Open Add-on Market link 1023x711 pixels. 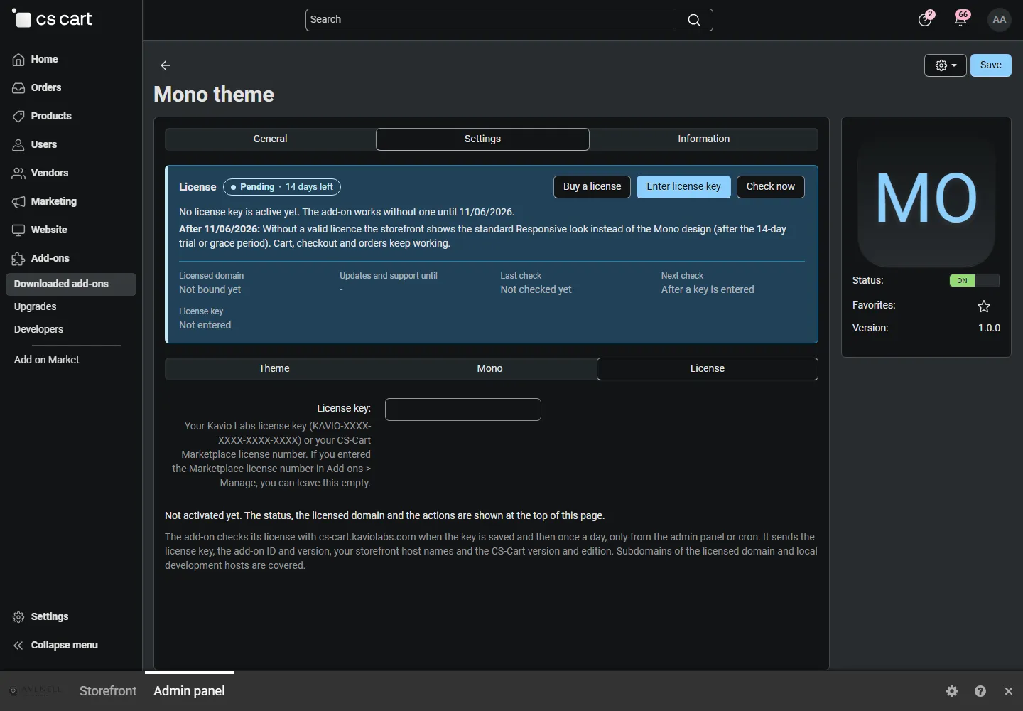pos(47,360)
